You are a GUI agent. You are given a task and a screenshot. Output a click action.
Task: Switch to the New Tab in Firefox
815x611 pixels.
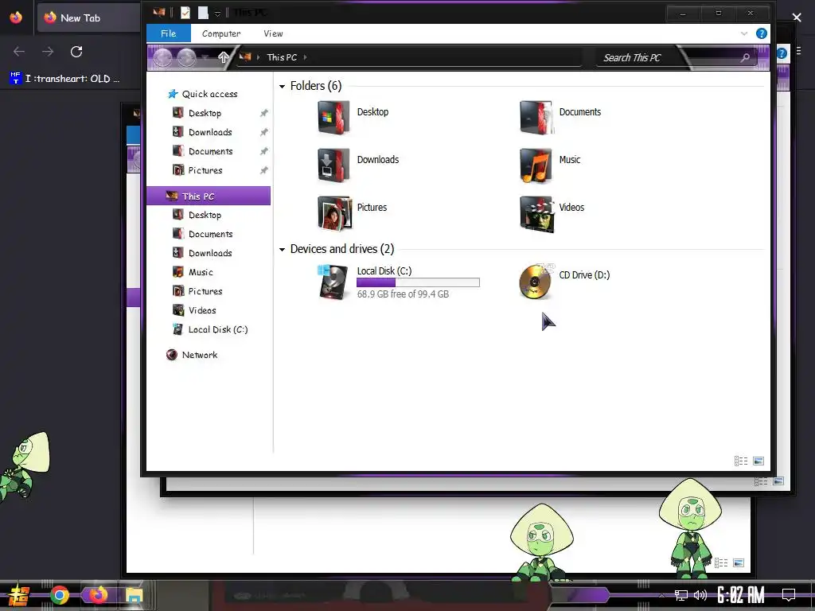tap(88, 18)
